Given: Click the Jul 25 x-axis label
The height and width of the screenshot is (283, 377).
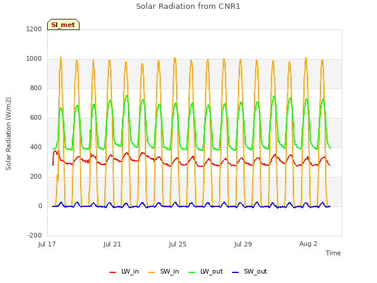Looking at the screenshot, I should coord(177,244).
